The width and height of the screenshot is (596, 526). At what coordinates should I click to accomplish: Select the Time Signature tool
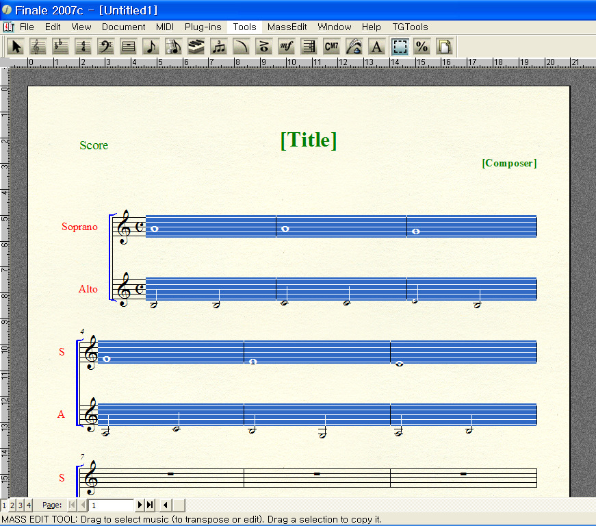point(83,47)
